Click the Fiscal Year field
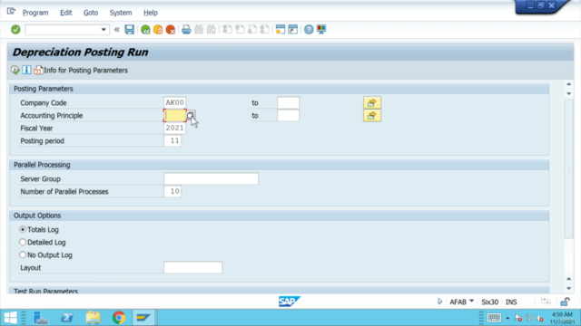The width and height of the screenshot is (581, 326). coord(174,128)
